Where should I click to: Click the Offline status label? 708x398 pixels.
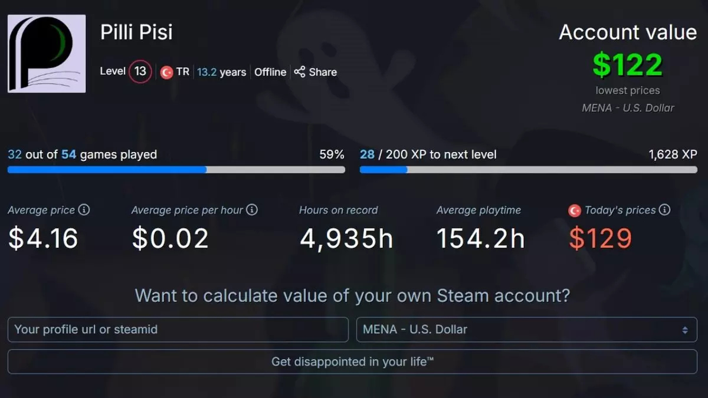pyautogui.click(x=270, y=72)
